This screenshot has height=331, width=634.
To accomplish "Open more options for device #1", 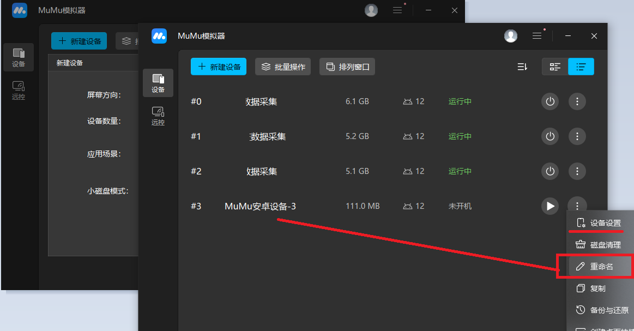I will 577,136.
